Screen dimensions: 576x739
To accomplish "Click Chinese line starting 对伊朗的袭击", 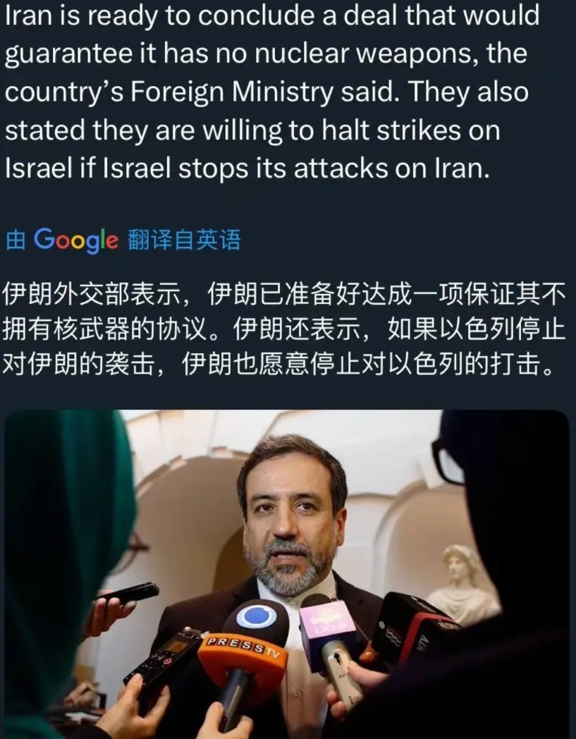I will point(279,364).
